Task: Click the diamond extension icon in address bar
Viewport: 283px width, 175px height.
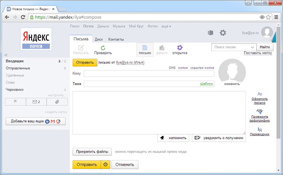Action: [262, 17]
